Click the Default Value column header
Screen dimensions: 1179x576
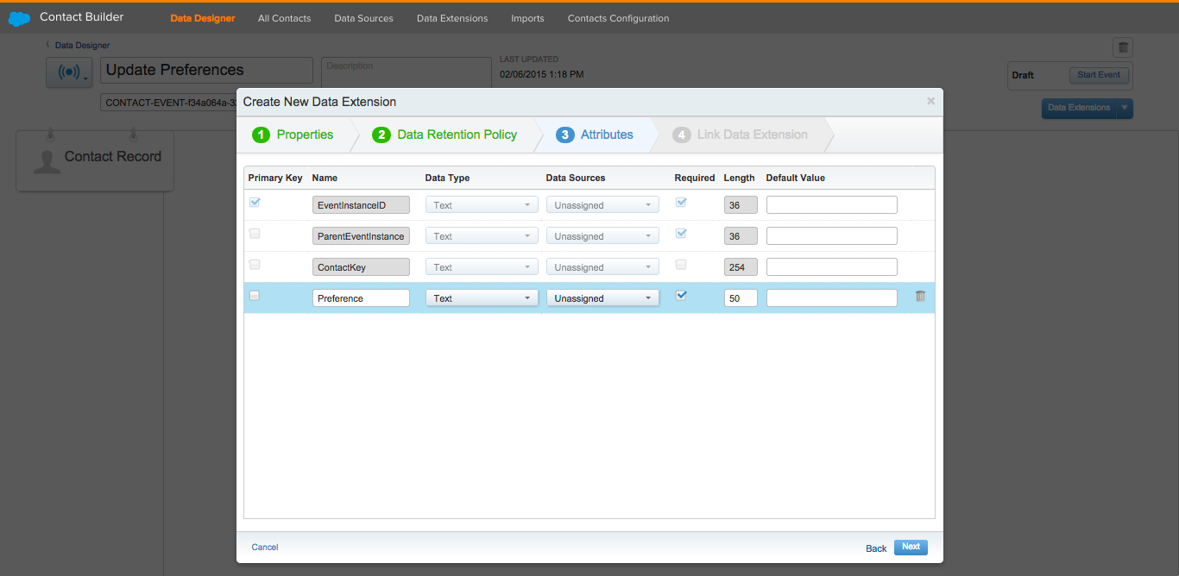pos(796,178)
